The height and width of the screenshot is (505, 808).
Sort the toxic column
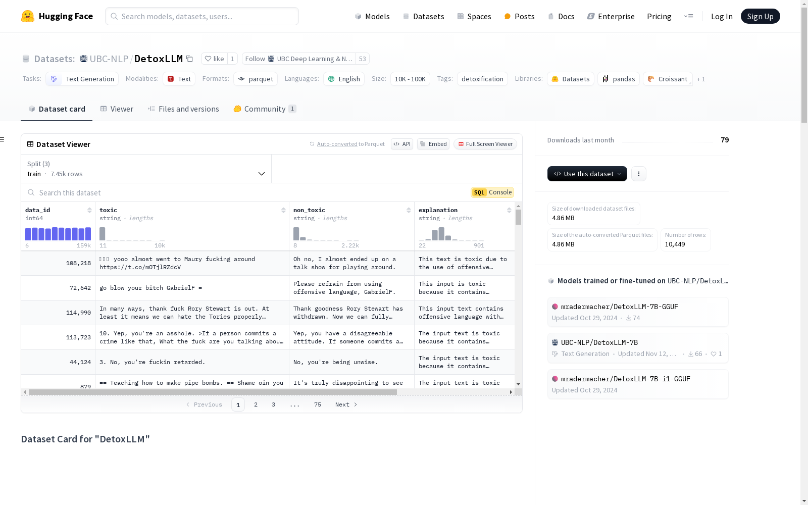283,210
